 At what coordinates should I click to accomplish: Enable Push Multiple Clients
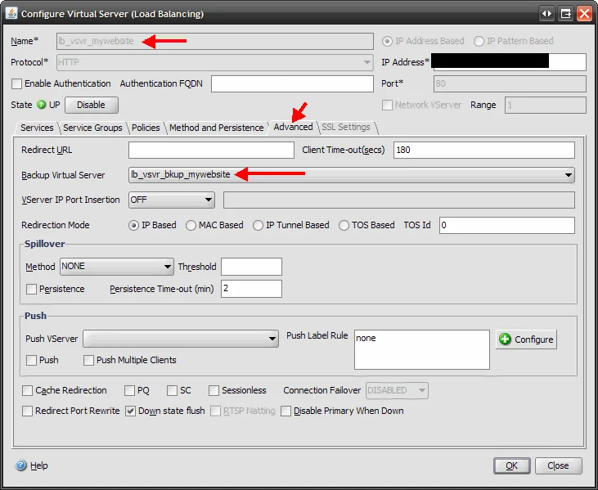tap(88, 360)
